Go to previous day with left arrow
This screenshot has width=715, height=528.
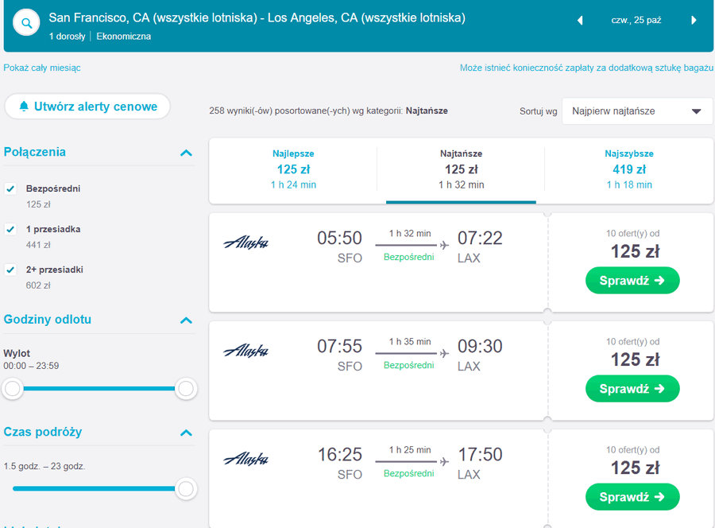pyautogui.click(x=580, y=21)
